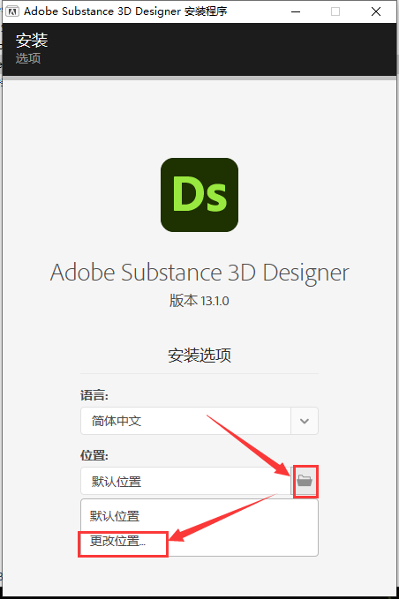Click the Ds application logo
The image size is (399, 599).
pos(199,195)
